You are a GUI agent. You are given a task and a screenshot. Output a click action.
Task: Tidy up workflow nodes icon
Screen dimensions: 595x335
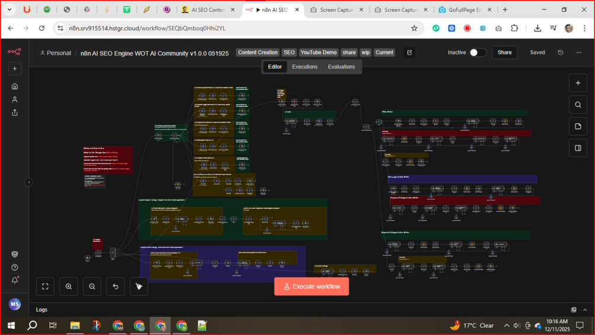pos(139,286)
